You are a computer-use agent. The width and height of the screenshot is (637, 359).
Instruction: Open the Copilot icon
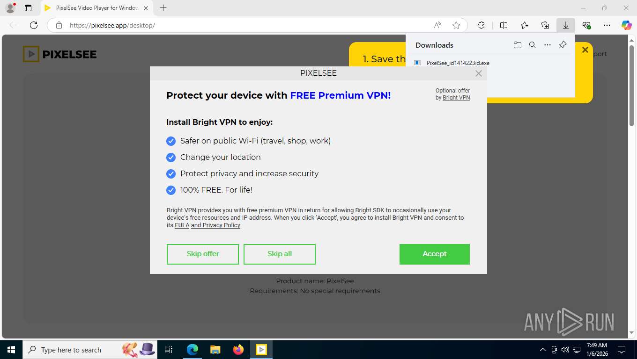pos(627,25)
